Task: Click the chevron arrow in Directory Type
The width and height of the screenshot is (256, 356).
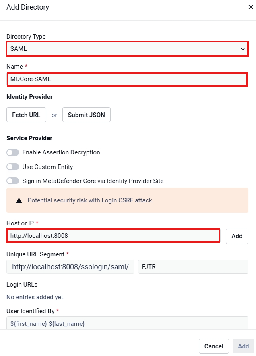Action: coord(243,49)
